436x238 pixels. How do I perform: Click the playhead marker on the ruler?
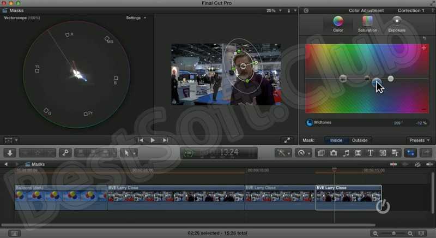(x=334, y=169)
